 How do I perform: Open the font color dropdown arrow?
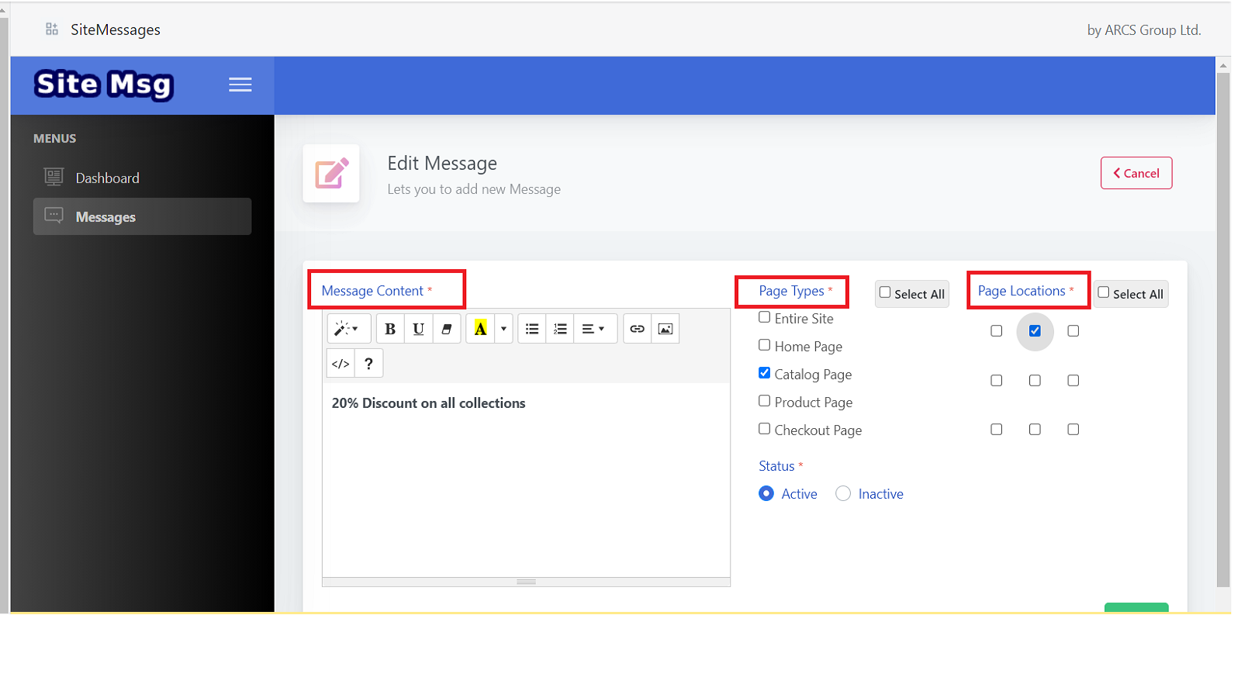pyautogui.click(x=503, y=328)
